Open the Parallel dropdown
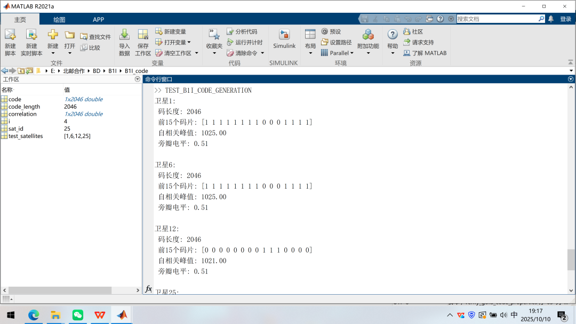The image size is (576, 324). pyautogui.click(x=337, y=53)
